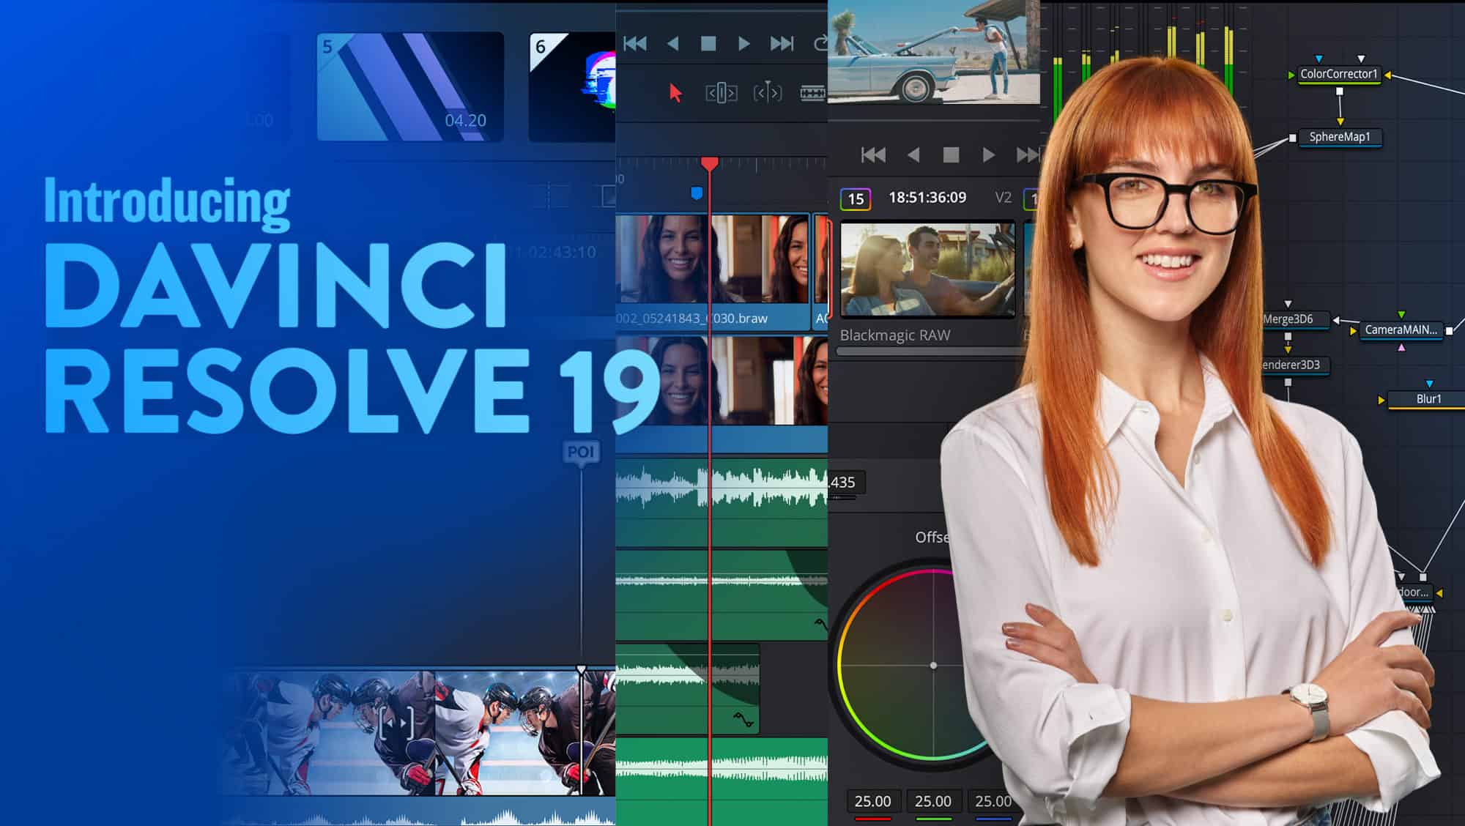Click the blue marker on the timeline
This screenshot has width=1465, height=826.
tap(697, 193)
